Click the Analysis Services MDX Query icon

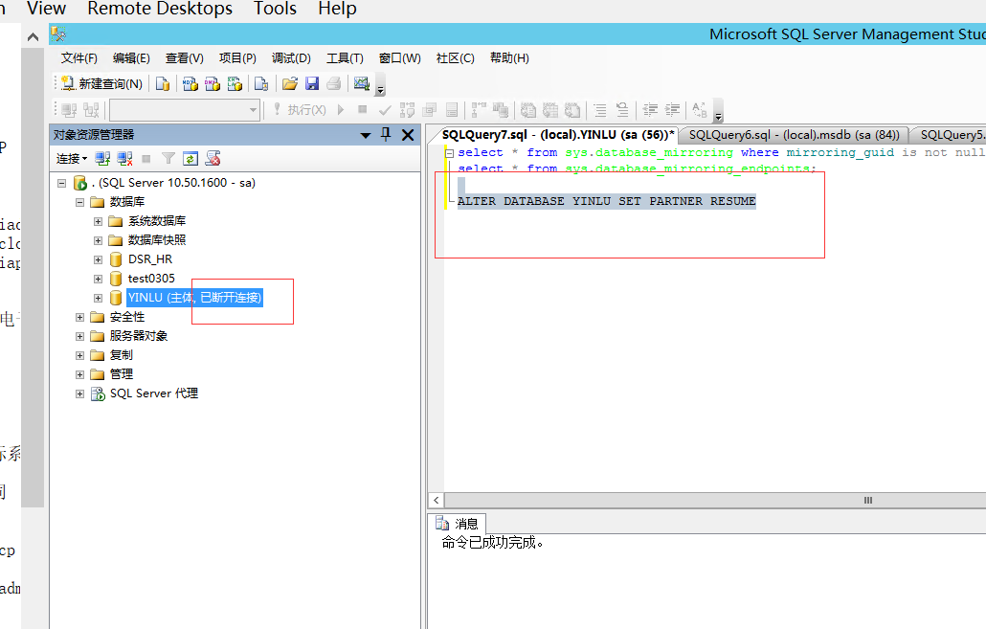190,84
